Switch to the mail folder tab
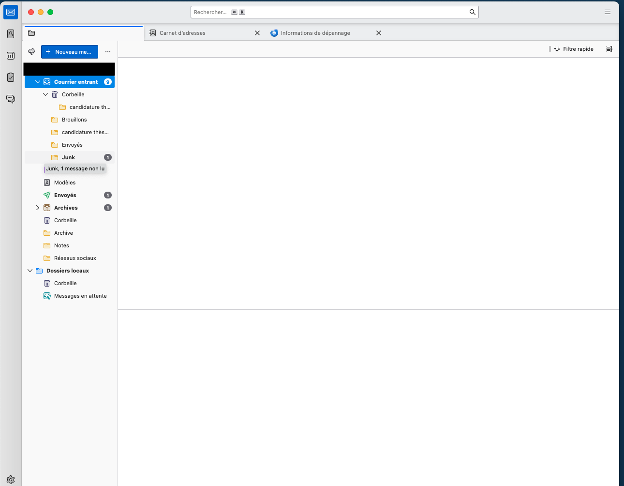 84,33
